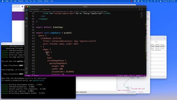Select the index.js editor tab
The height and width of the screenshot is (100, 177).
[45, 9]
